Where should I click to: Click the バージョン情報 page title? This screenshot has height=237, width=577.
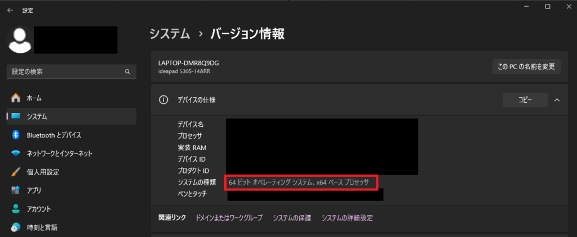coord(248,34)
